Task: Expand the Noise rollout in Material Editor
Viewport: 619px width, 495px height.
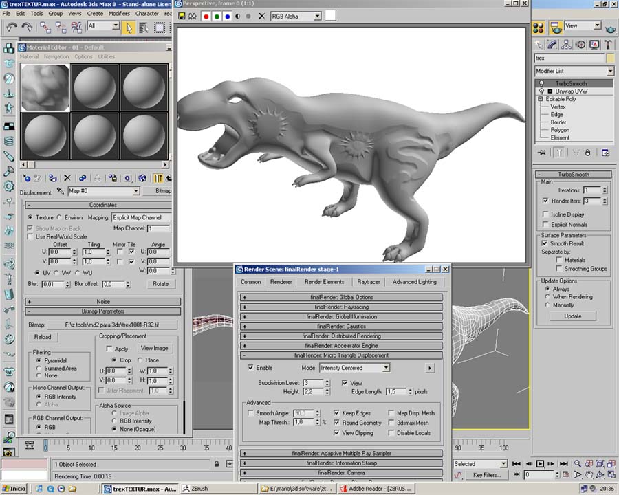Action: coord(103,302)
